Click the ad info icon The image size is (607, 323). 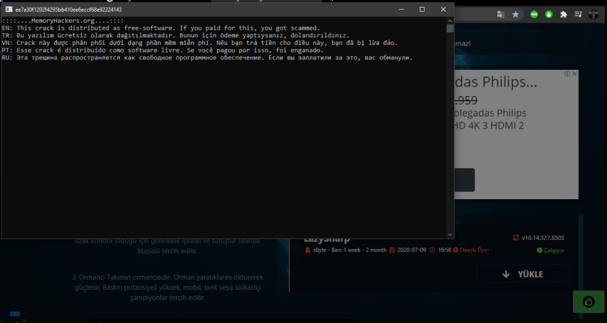point(567,74)
